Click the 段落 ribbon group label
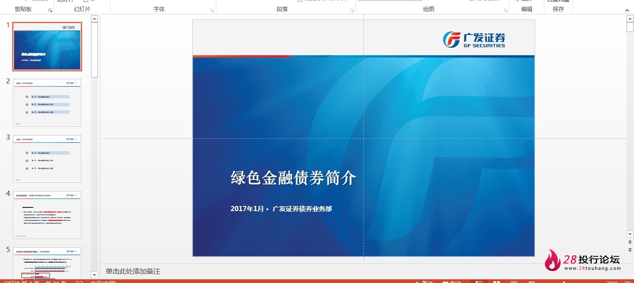This screenshot has width=634, height=283. (x=282, y=9)
